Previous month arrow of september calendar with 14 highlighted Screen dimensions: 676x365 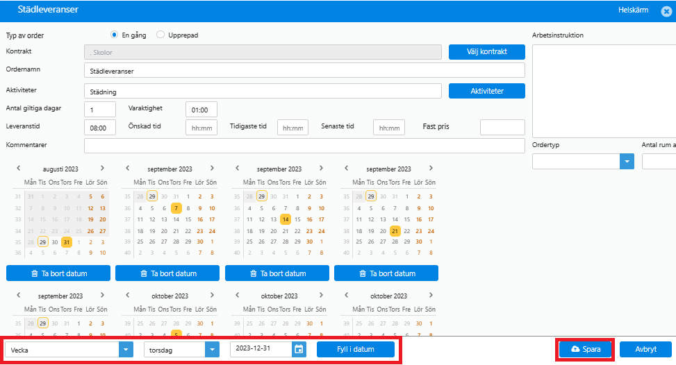coord(237,169)
